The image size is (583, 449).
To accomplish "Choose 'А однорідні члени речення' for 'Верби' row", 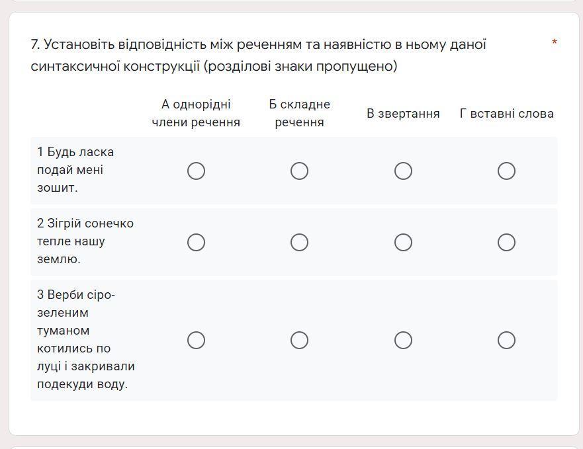I will point(196,340).
